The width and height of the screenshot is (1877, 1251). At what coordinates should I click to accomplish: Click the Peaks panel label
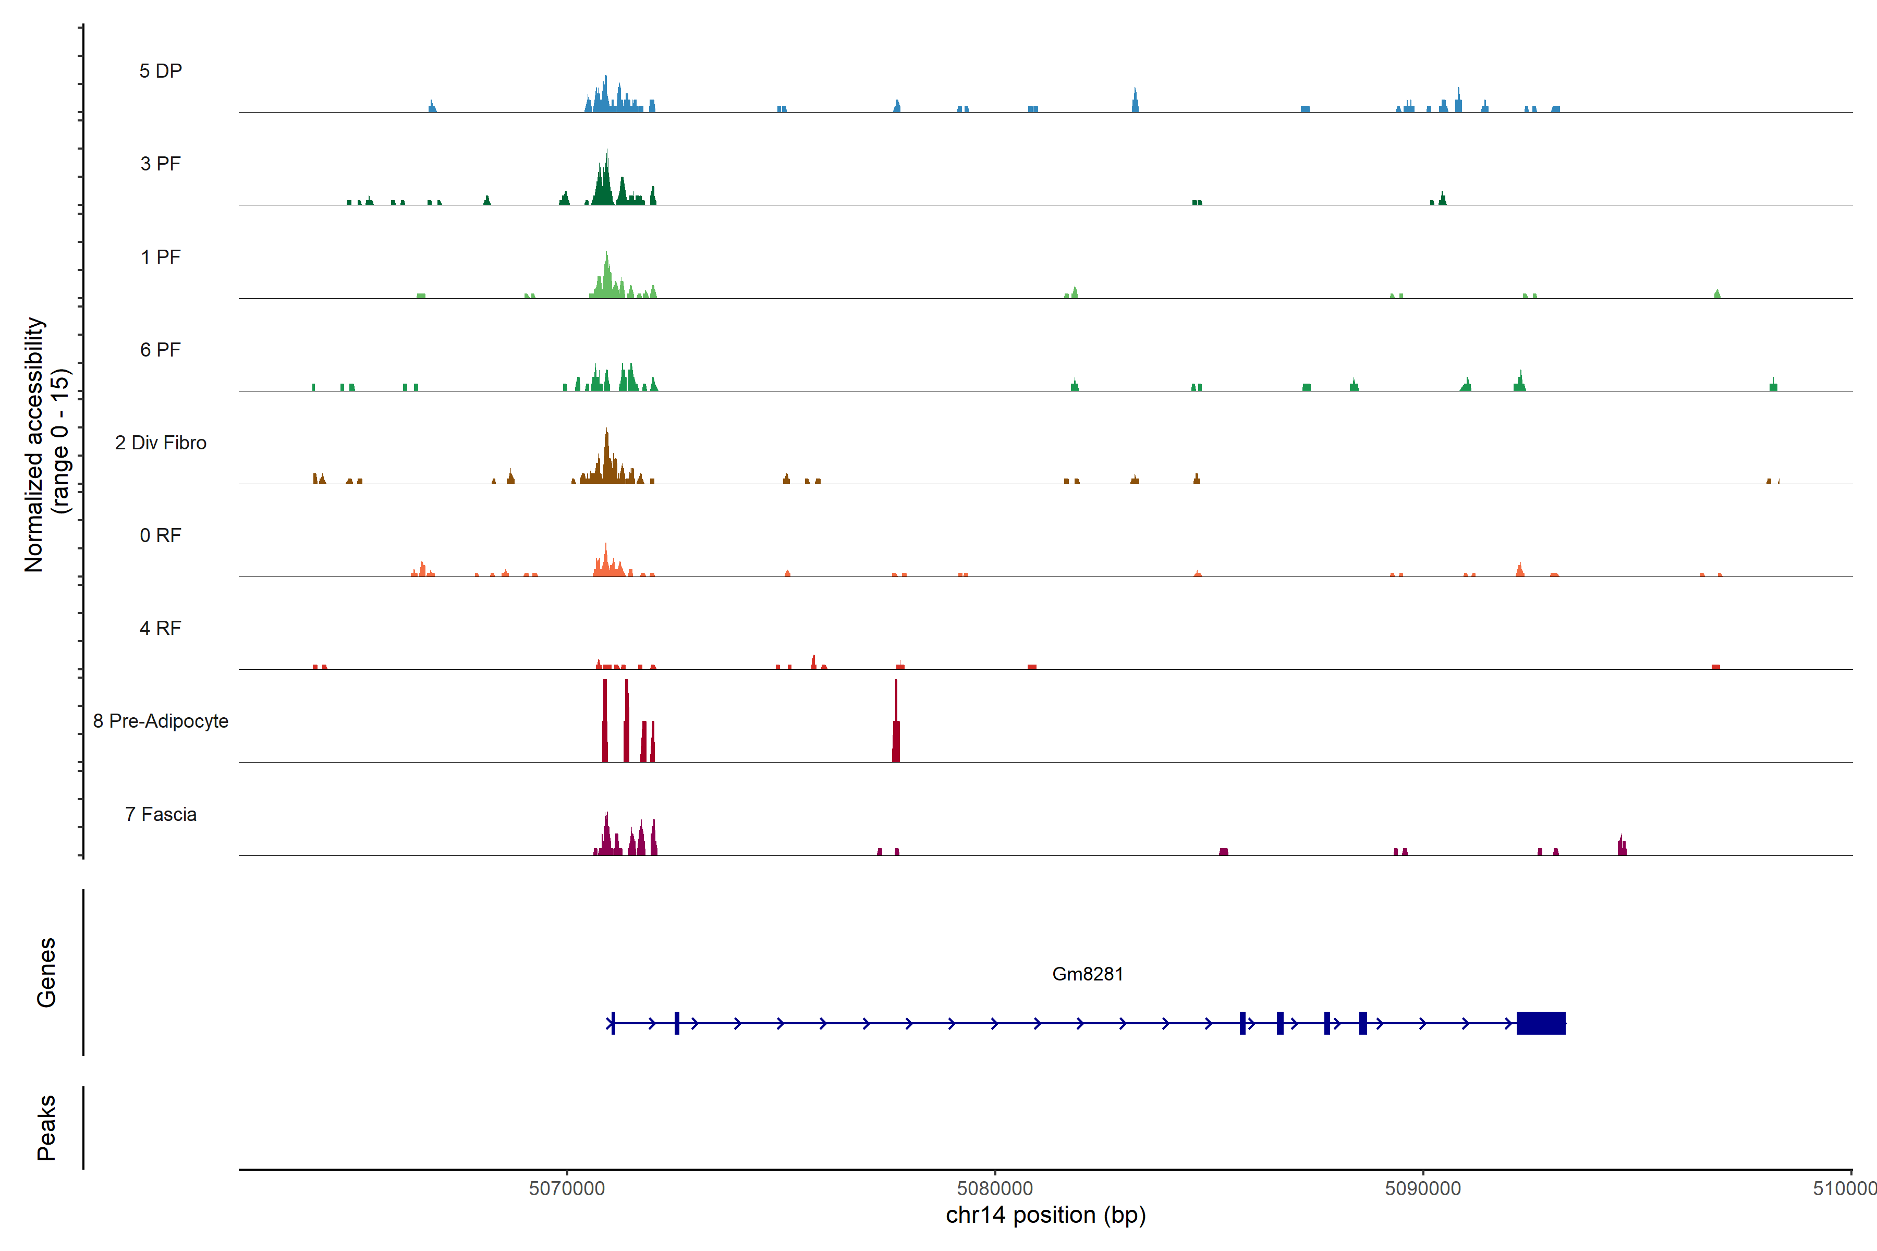tap(46, 1127)
